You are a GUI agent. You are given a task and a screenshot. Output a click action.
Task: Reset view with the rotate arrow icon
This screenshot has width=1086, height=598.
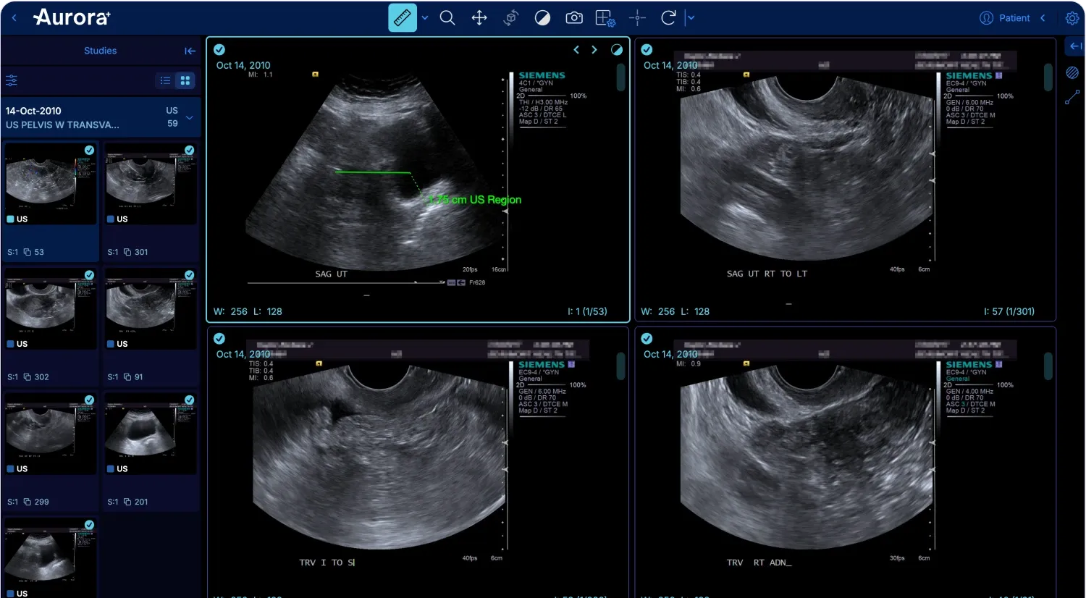pyautogui.click(x=668, y=18)
